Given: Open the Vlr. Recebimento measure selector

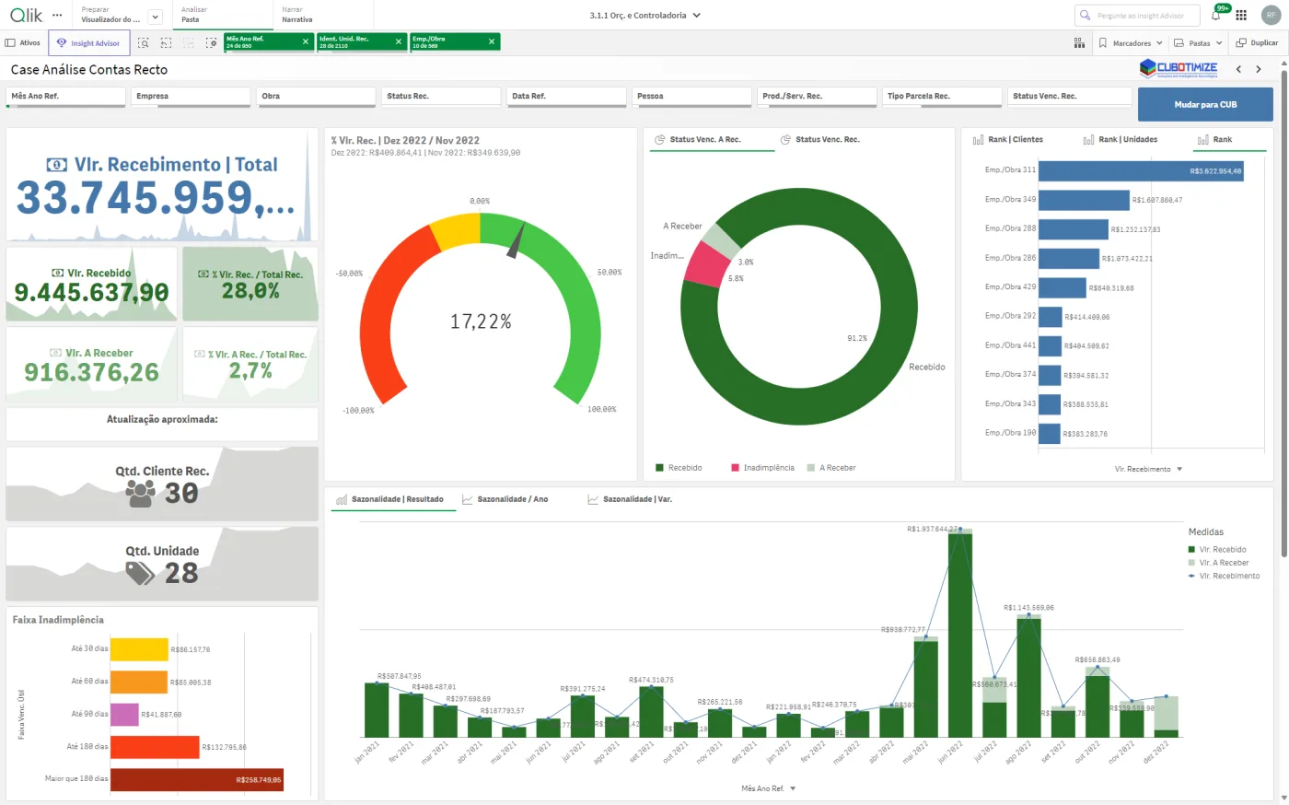Looking at the screenshot, I should 1148,469.
